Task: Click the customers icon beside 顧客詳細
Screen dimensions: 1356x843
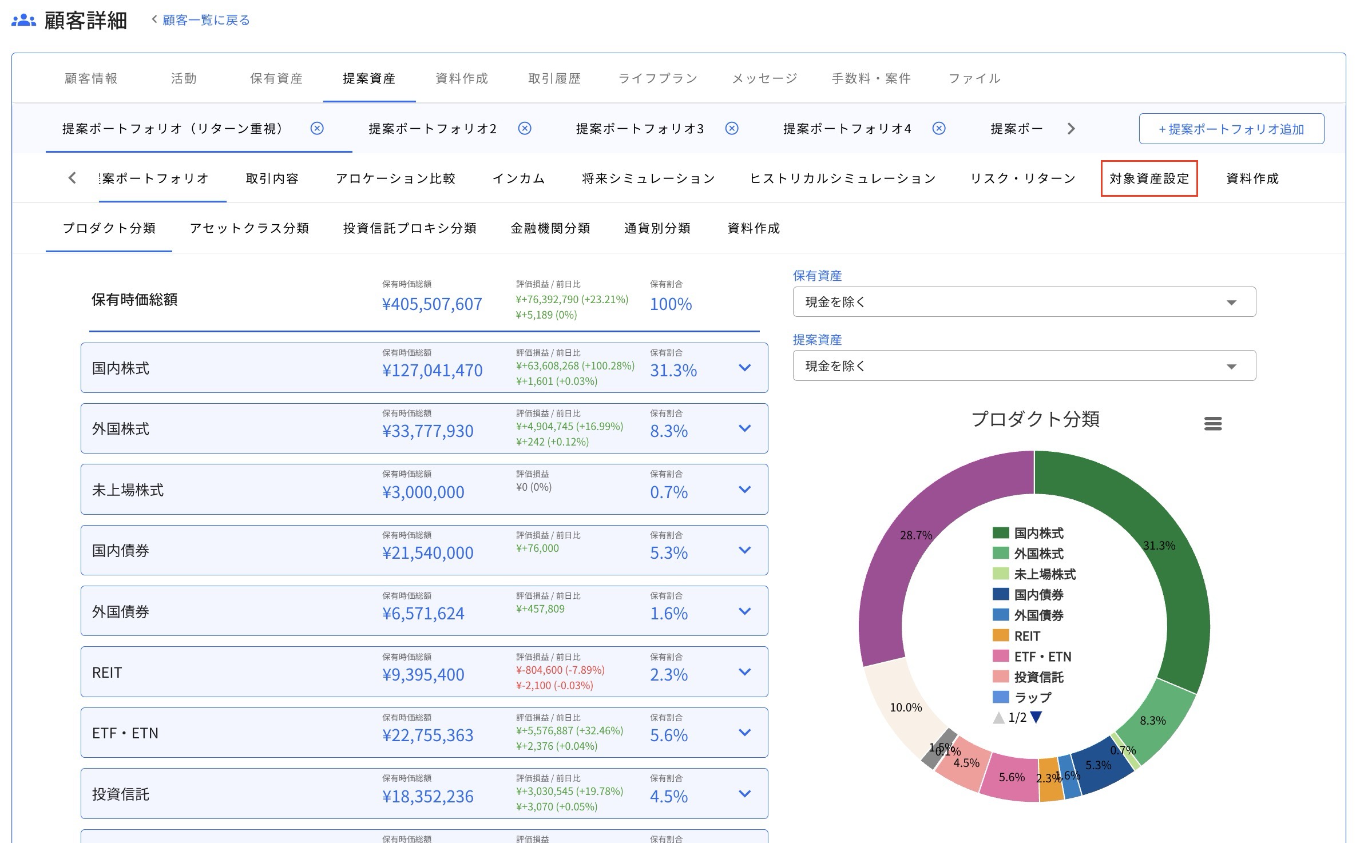Action: tap(23, 21)
